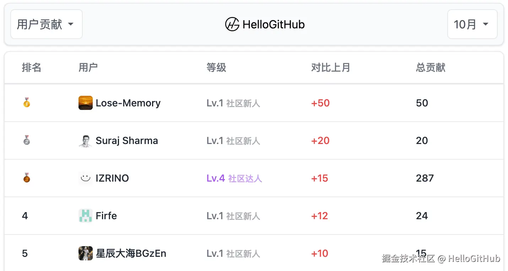Visit Suraj Sharma's user page
508x271 pixels.
click(127, 140)
